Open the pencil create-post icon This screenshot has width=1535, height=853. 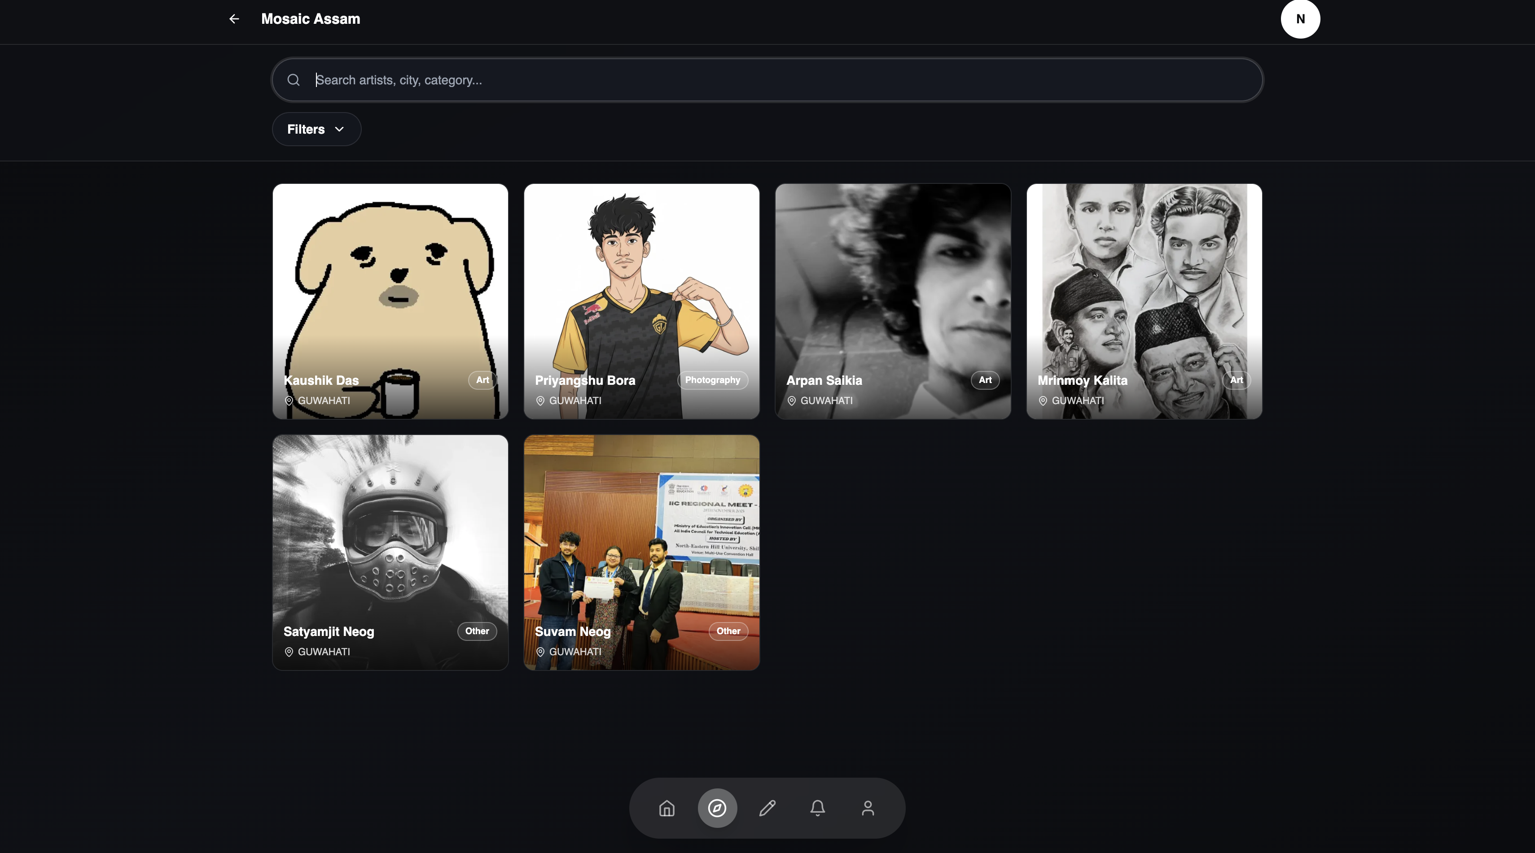767,808
